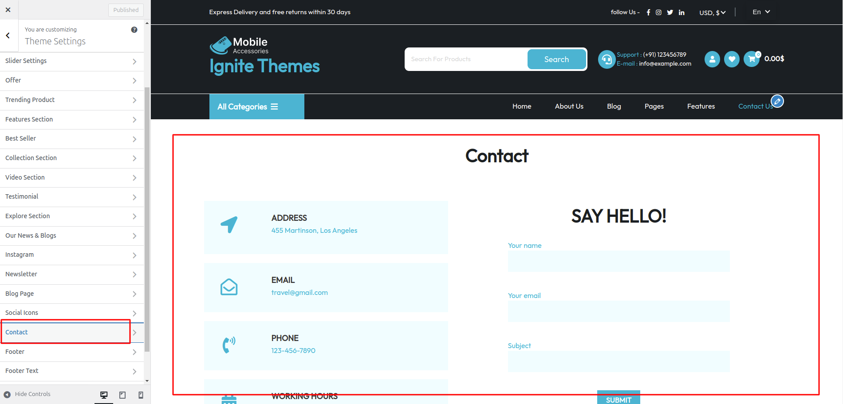
Task: Open the En language dropdown
Action: tap(761, 12)
